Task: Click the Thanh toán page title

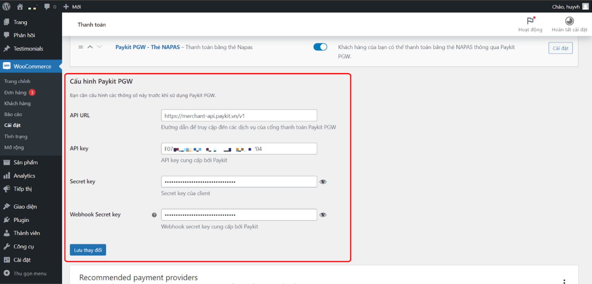Action: (x=92, y=25)
